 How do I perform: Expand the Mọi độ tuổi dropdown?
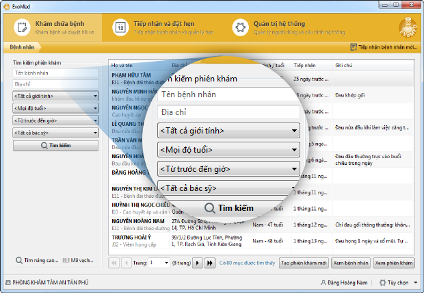[x=55, y=108]
